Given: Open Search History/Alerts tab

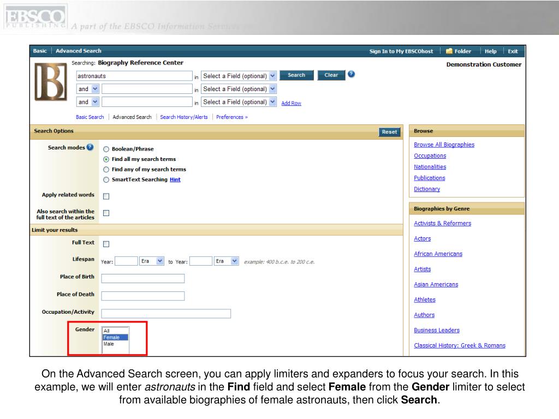Looking at the screenshot, I should click(x=183, y=117).
